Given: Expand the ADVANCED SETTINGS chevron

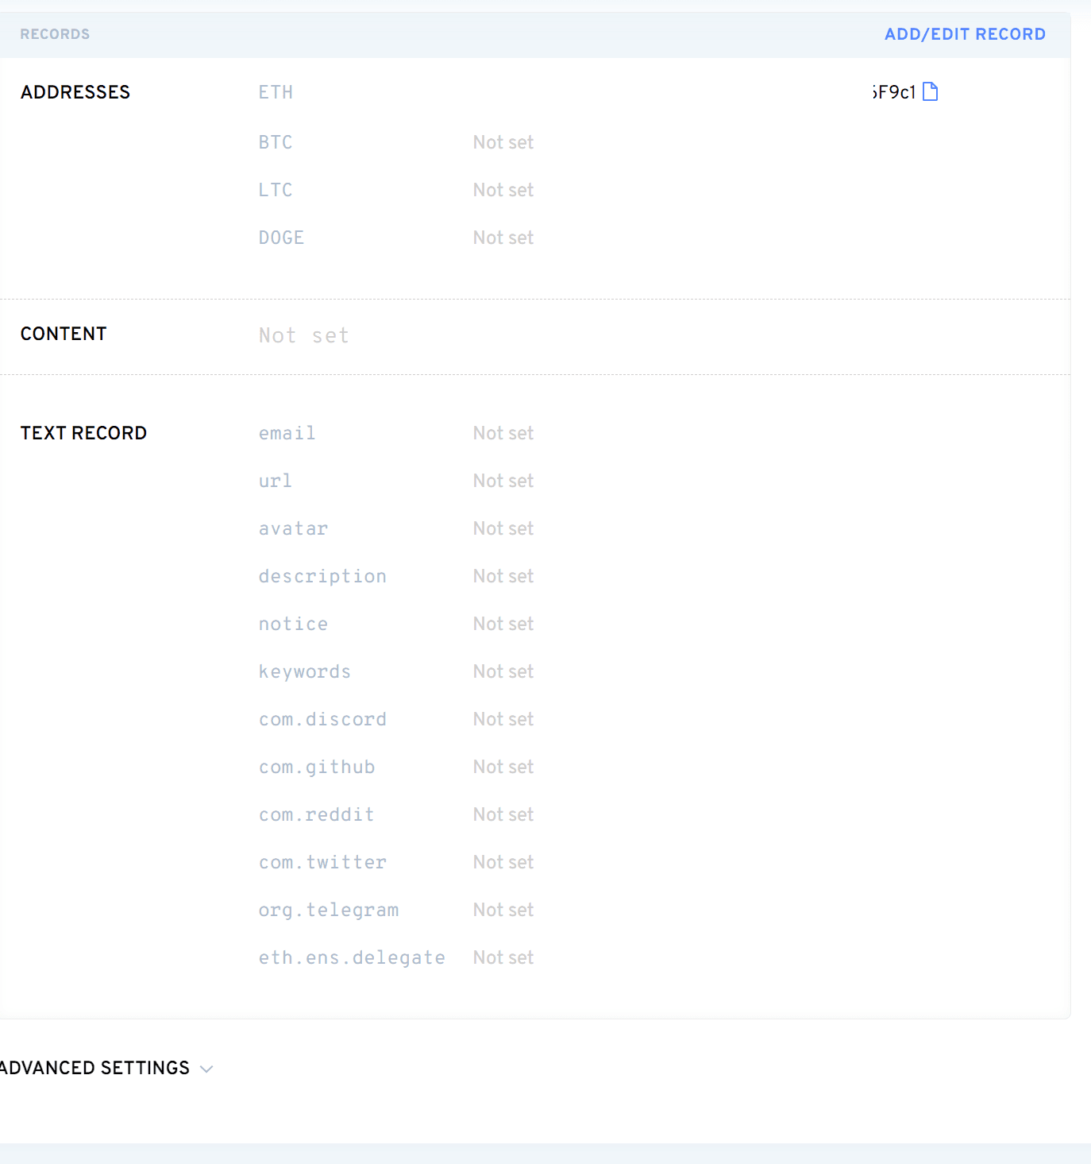Looking at the screenshot, I should (206, 1069).
